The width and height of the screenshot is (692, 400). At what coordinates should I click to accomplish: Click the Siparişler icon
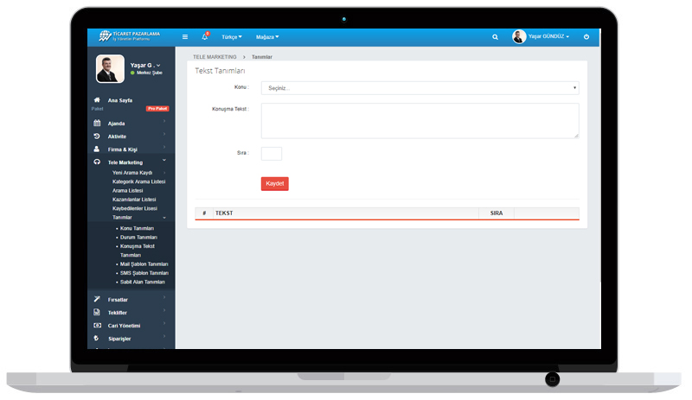(97, 339)
